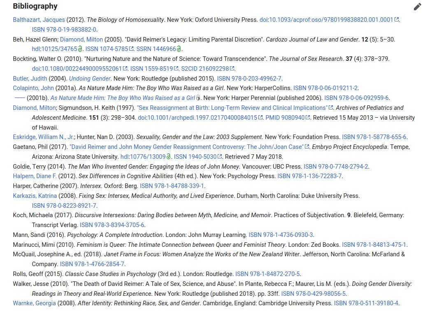This screenshot has height=311, width=432.
Task: Open ISBN 978-1-4736-0930-3 link
Action: pyautogui.click(x=281, y=235)
